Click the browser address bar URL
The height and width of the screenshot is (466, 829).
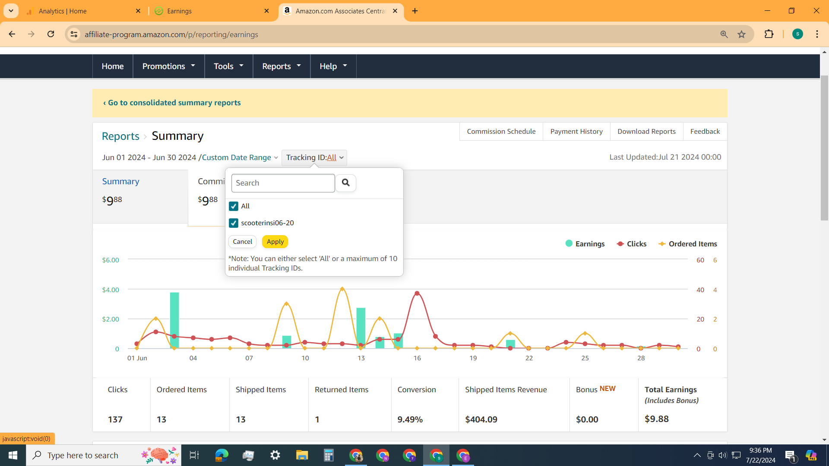(171, 34)
